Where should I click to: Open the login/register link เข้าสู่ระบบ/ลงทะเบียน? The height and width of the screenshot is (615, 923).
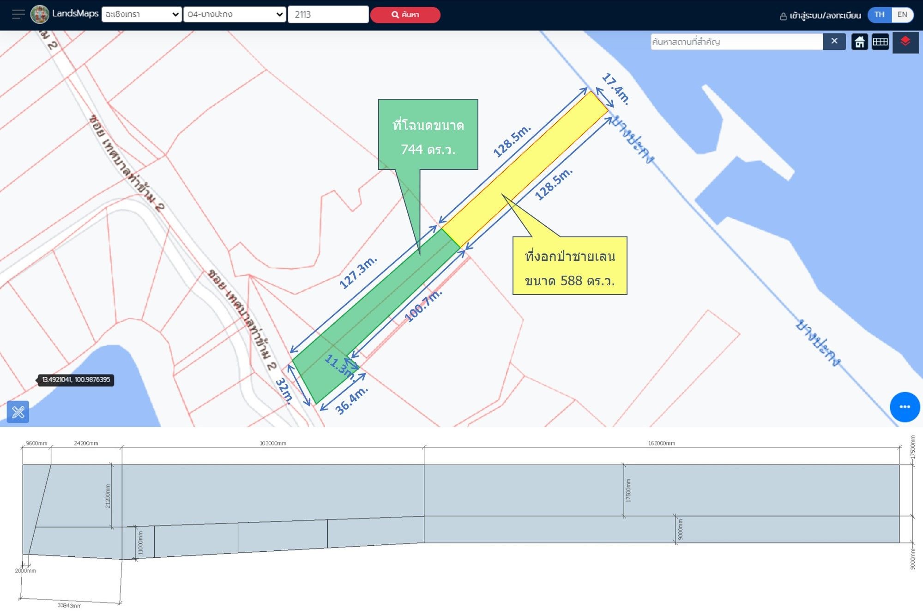(x=825, y=16)
